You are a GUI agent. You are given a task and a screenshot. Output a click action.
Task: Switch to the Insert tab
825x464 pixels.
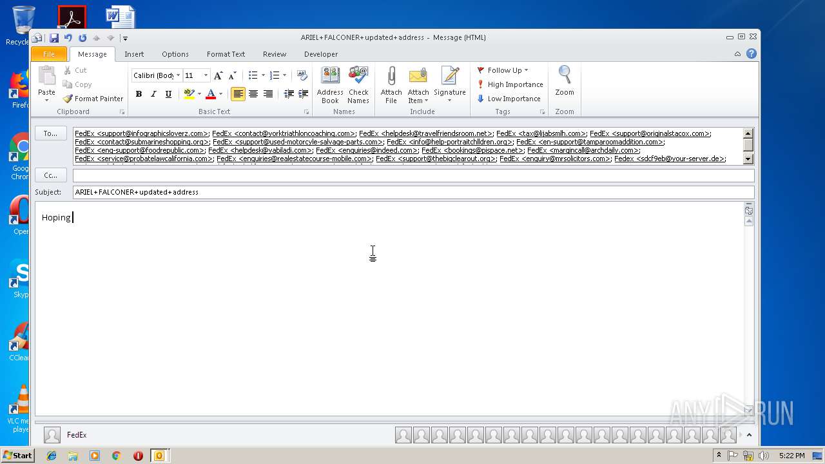coord(134,54)
